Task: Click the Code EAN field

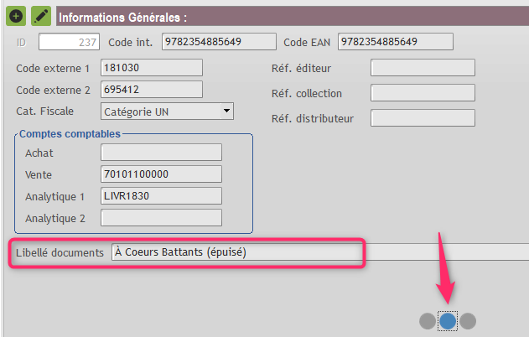Action: click(396, 41)
